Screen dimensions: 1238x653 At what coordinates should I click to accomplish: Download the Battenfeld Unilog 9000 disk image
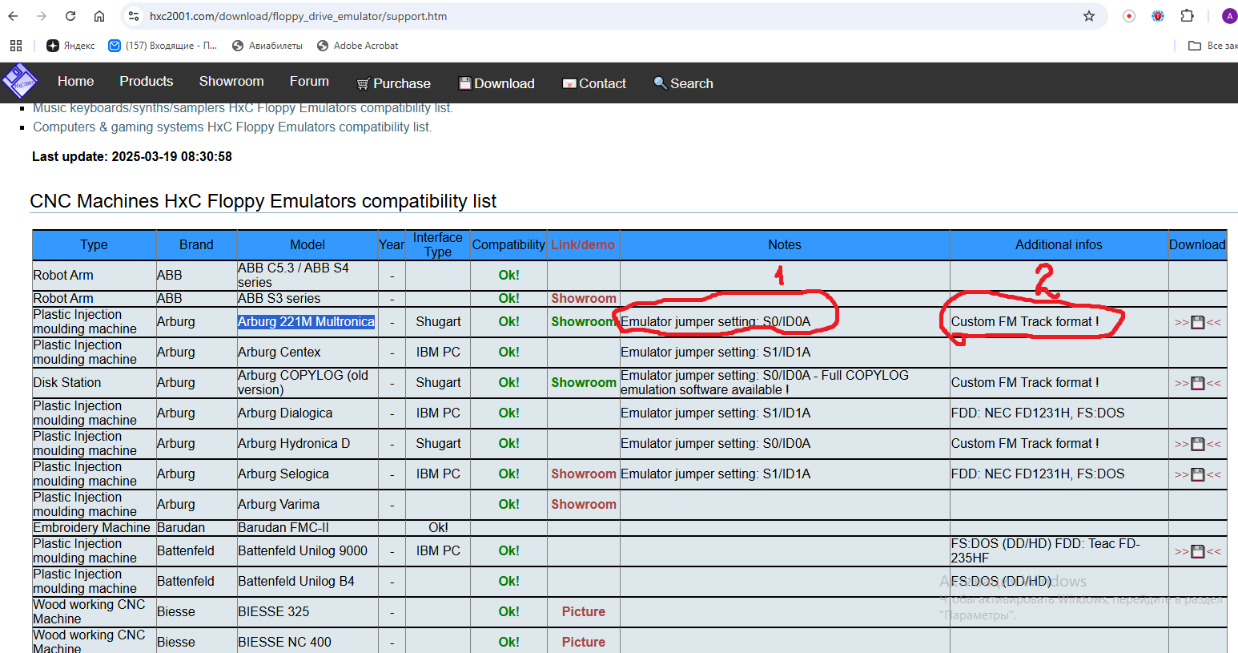(x=1198, y=551)
